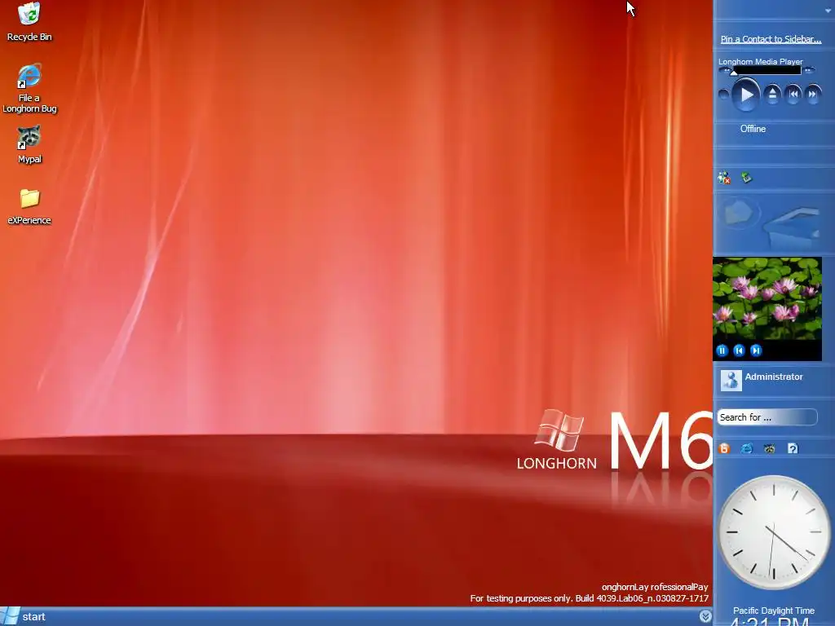Launch the Mypal raccoon desktop shortcut
This screenshot has height=626, width=835.
click(29, 145)
